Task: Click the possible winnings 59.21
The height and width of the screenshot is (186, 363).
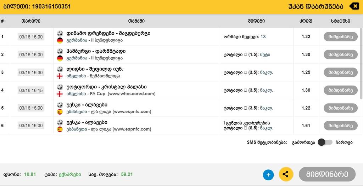Action: [127, 174]
